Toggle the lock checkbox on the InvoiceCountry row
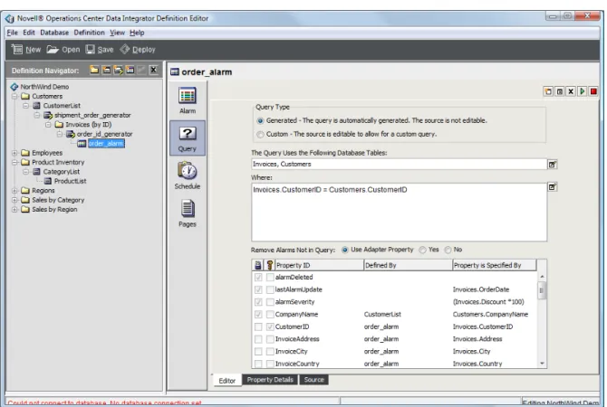Image resolution: width=607 pixels, height=407 pixels. 258,364
